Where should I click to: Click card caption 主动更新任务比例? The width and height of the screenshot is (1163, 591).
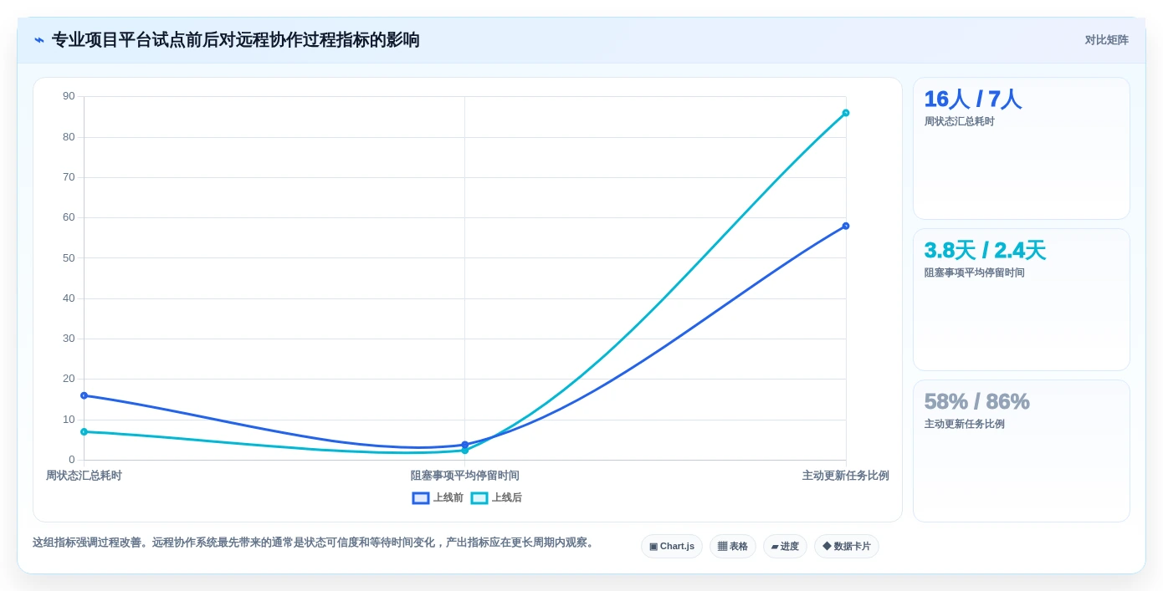965,425
